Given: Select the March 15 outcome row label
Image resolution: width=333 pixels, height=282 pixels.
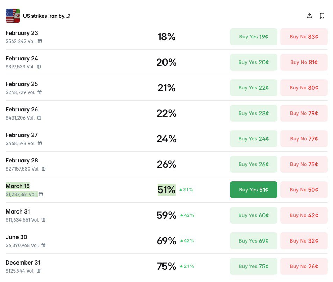Looking at the screenshot, I should [17, 186].
